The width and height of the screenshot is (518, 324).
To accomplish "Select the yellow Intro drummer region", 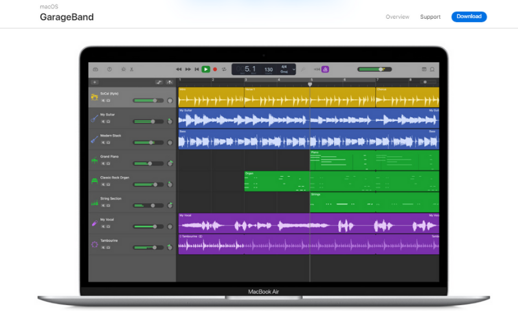I will pyautogui.click(x=212, y=97).
